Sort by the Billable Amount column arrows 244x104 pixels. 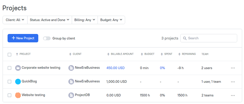tap(109, 54)
